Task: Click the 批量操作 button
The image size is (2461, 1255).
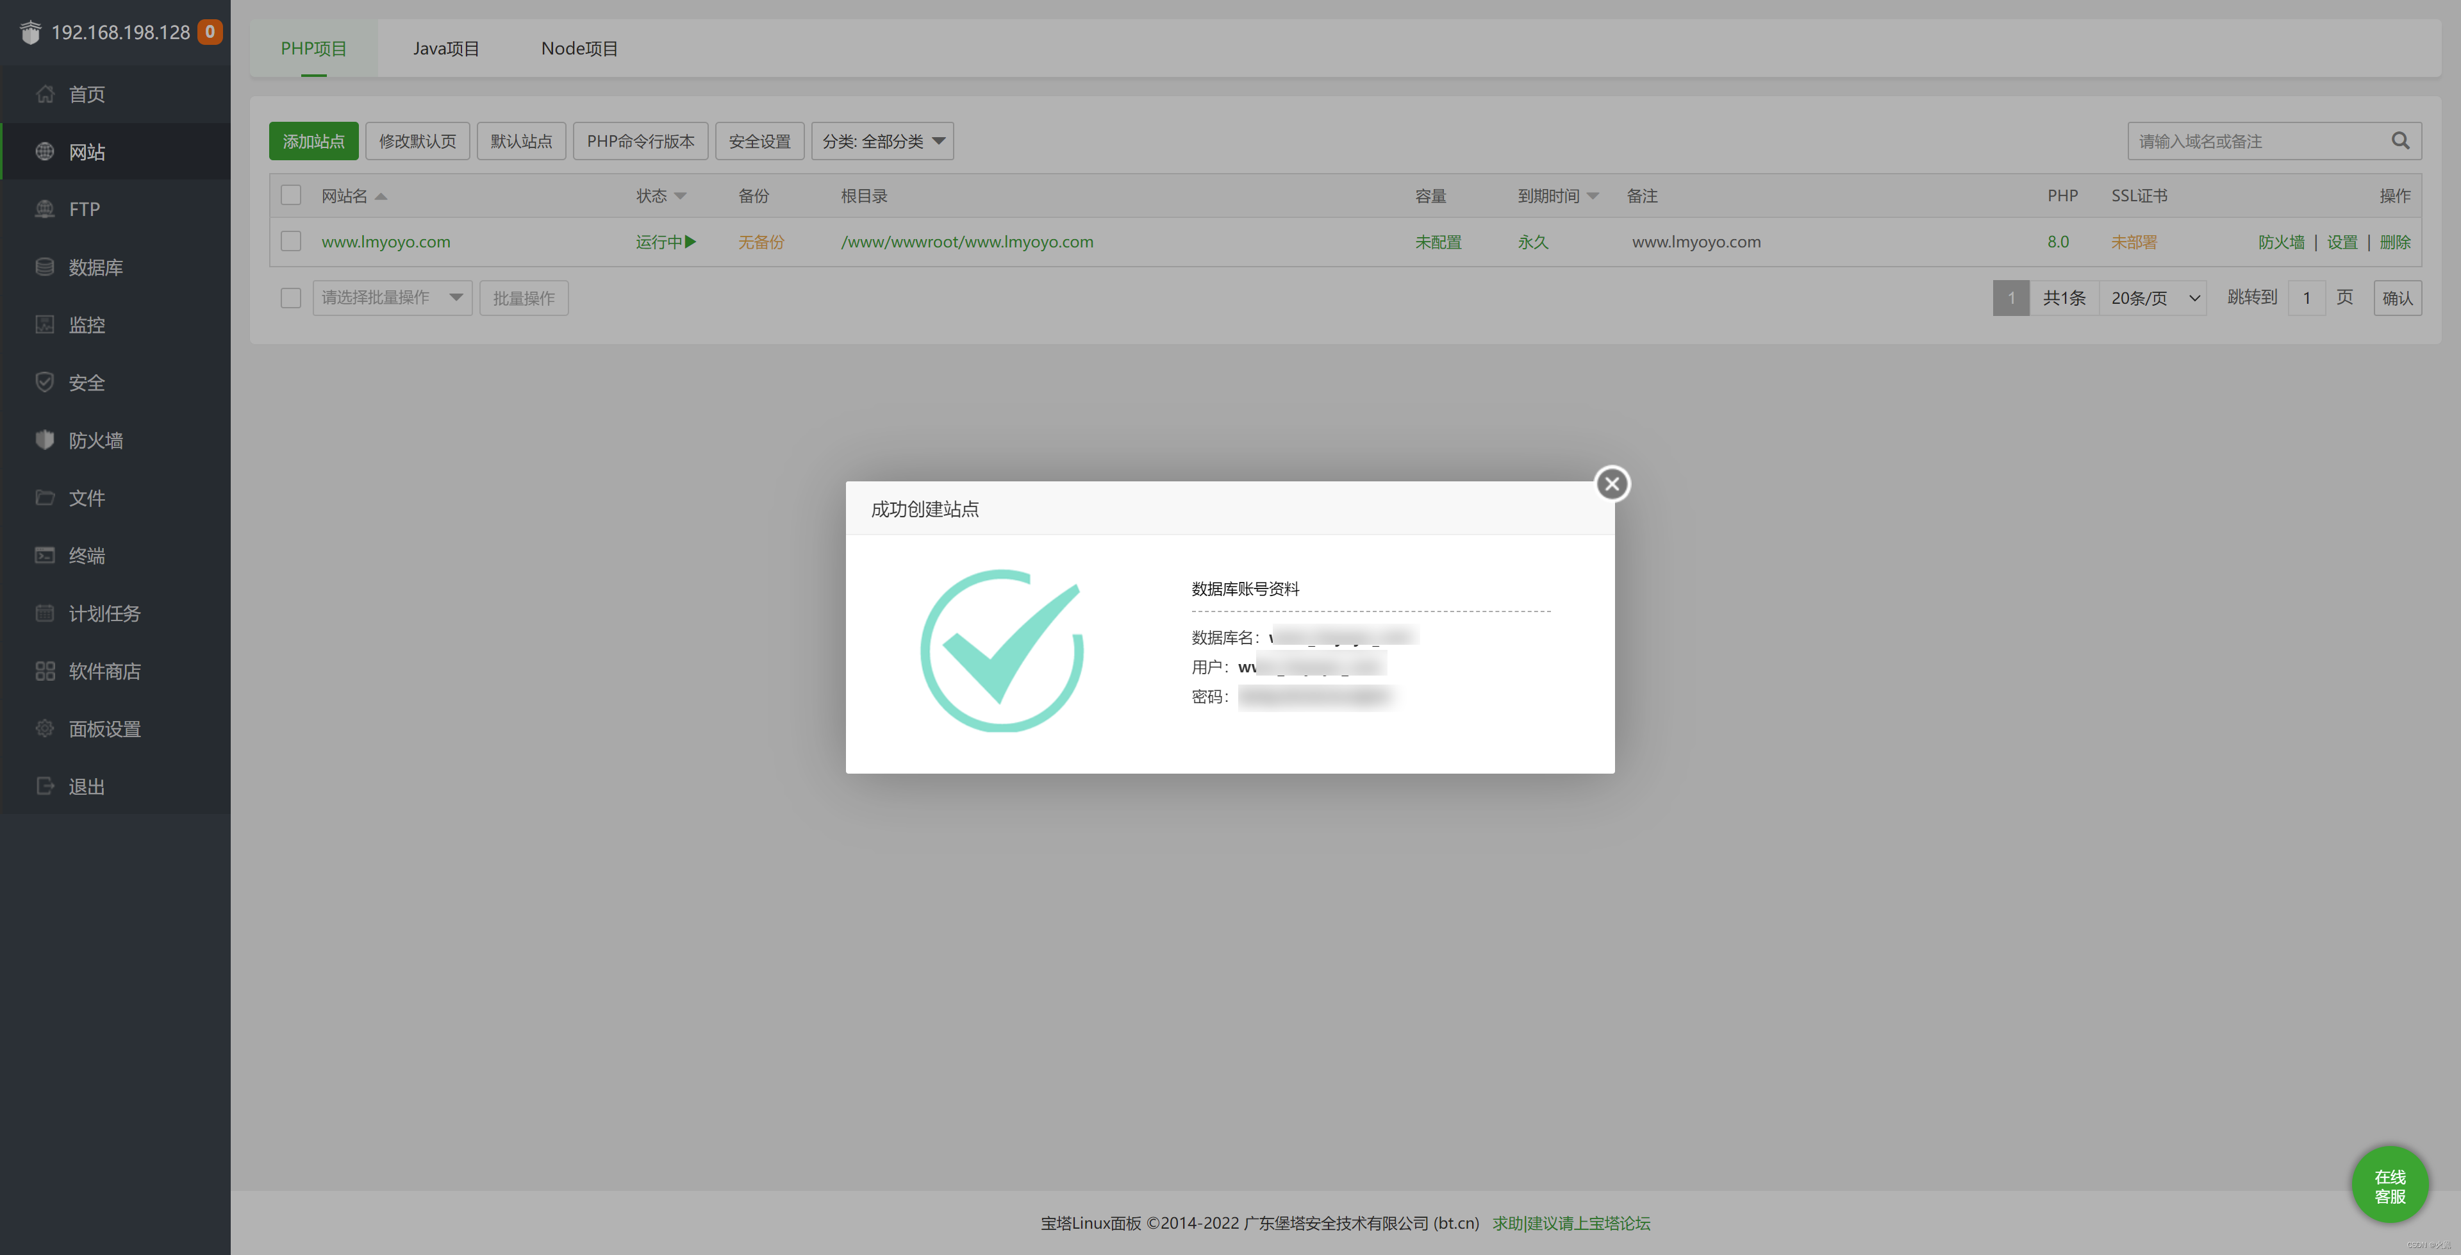Action: (x=524, y=297)
